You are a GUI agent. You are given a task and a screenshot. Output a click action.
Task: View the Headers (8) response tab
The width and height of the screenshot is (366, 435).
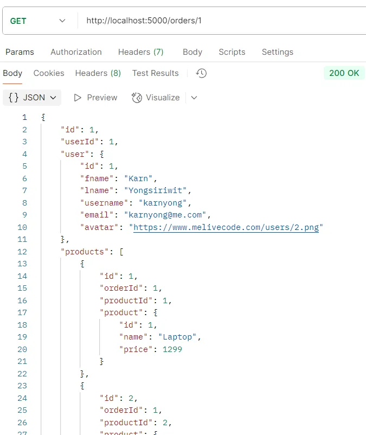(x=98, y=73)
